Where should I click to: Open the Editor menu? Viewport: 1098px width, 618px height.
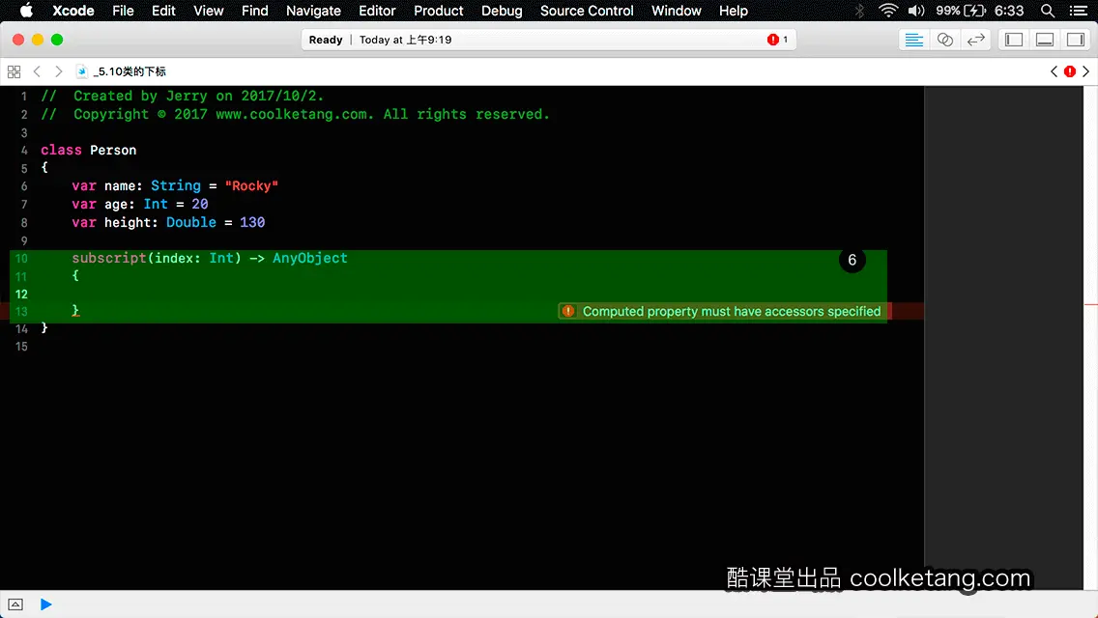pyautogui.click(x=377, y=11)
